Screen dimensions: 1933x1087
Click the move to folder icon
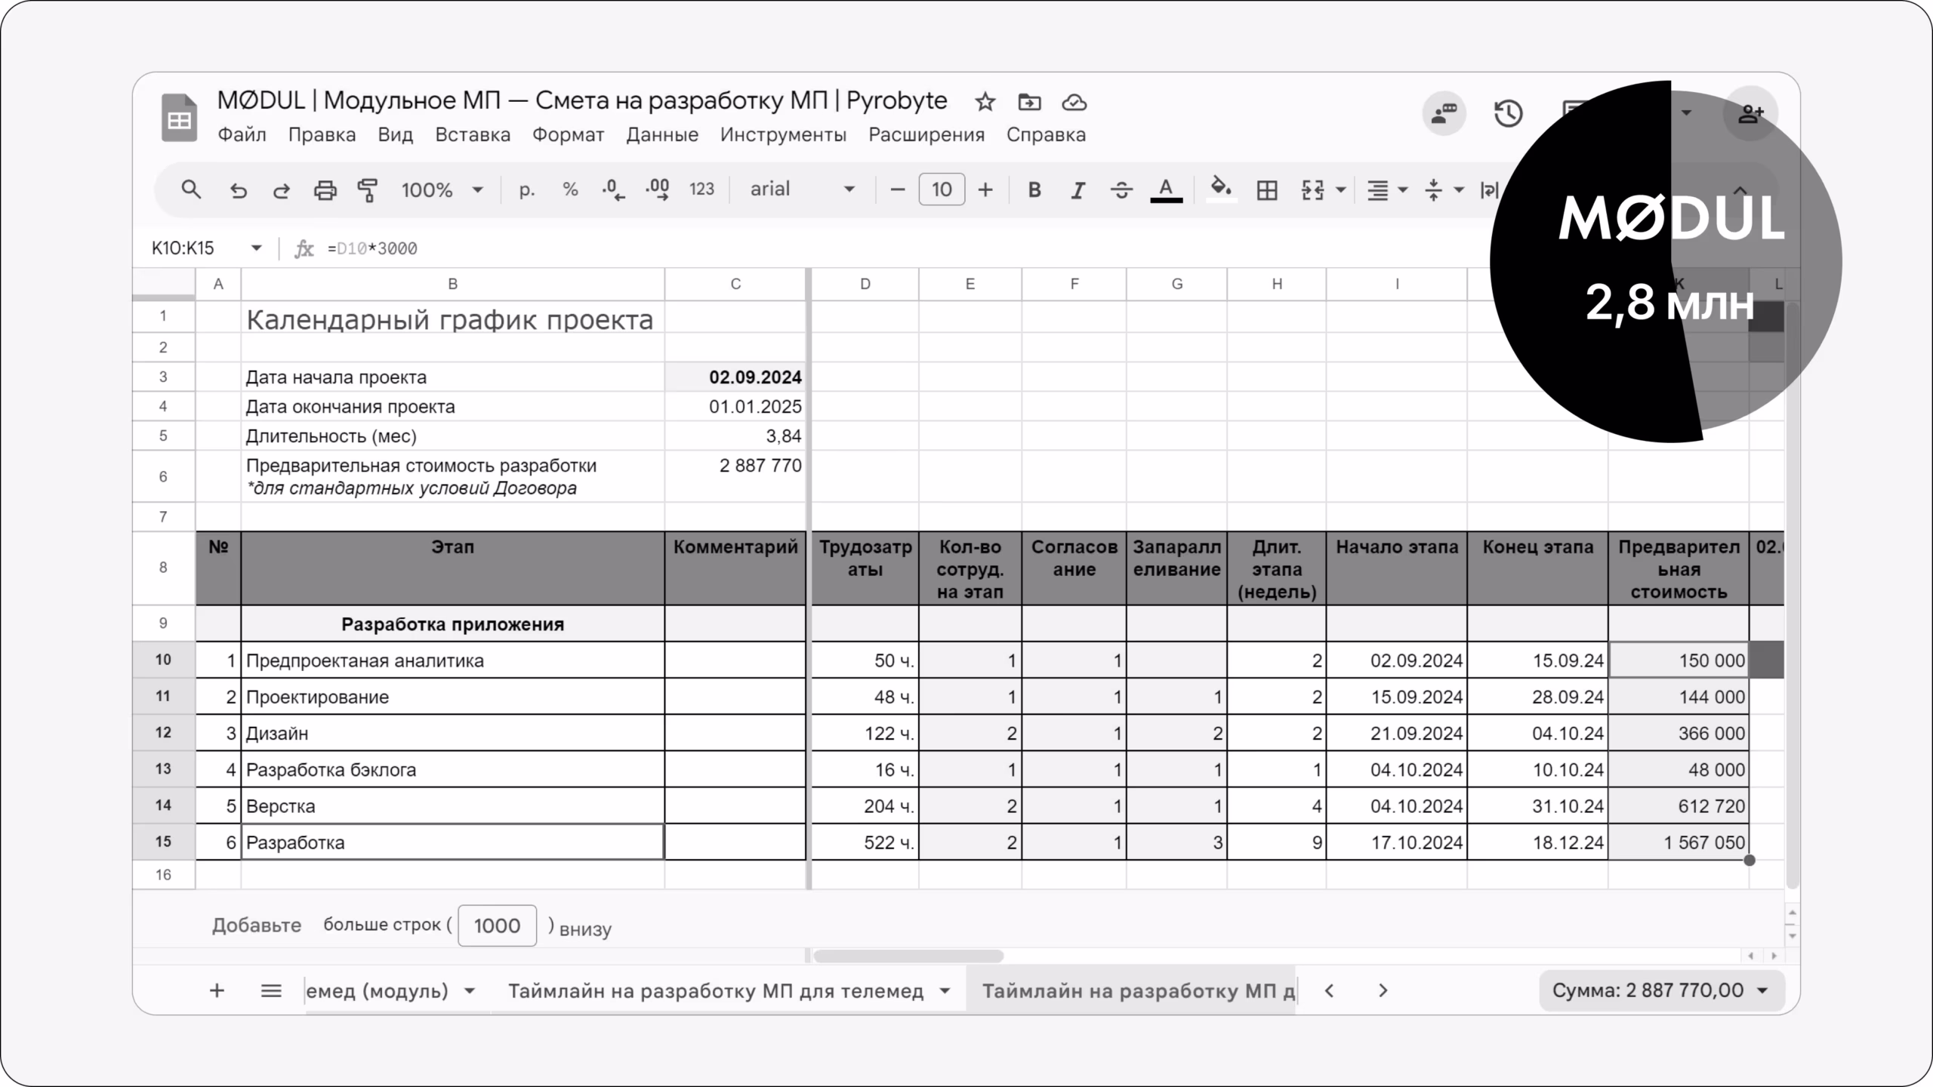[1029, 102]
